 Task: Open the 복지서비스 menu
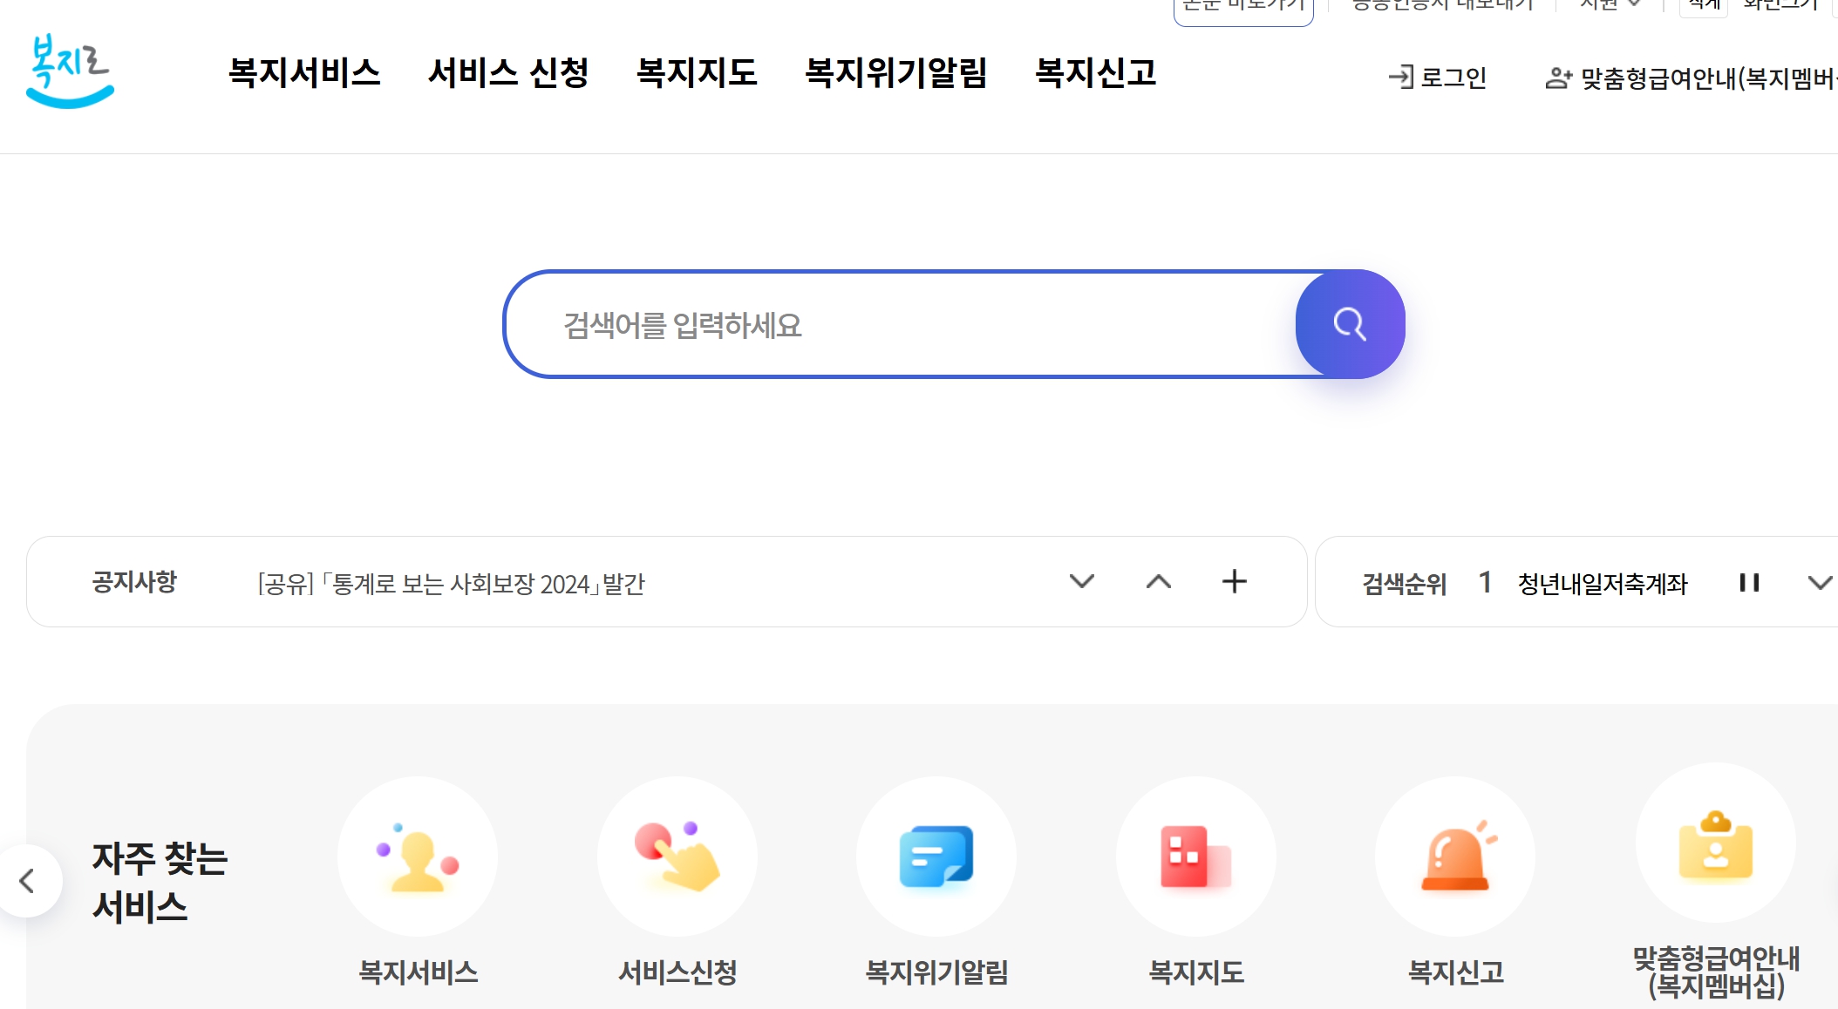click(x=304, y=74)
